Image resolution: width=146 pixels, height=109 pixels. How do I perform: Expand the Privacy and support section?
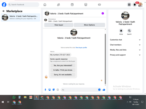click(x=125, y=55)
